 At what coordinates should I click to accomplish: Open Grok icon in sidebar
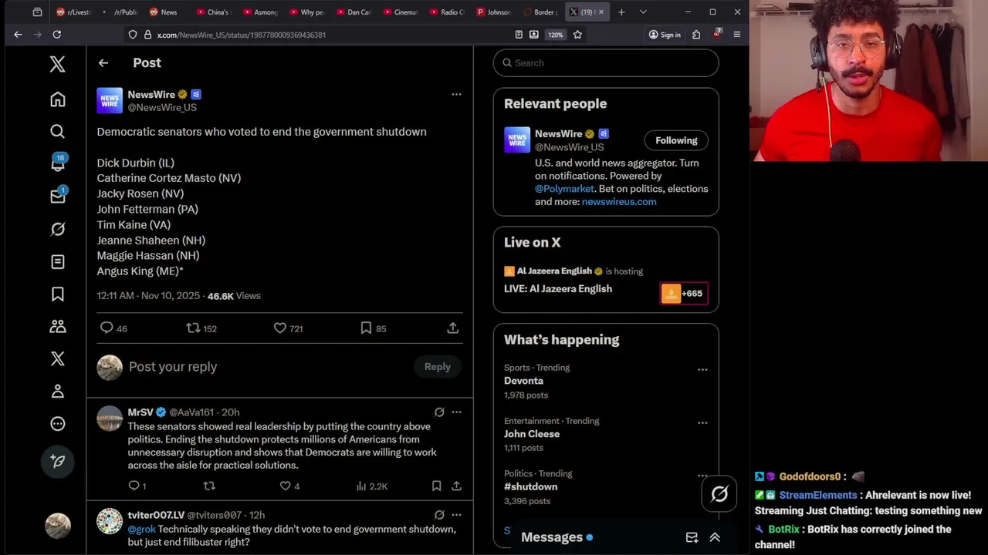(x=57, y=229)
